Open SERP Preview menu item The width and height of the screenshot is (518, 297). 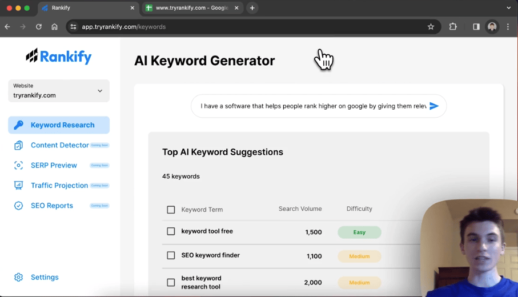[x=54, y=165]
